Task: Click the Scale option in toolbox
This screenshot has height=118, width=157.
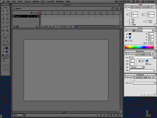Action: pos(7,69)
